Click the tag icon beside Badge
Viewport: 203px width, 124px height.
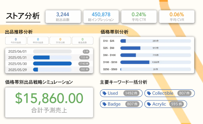click(x=104, y=104)
